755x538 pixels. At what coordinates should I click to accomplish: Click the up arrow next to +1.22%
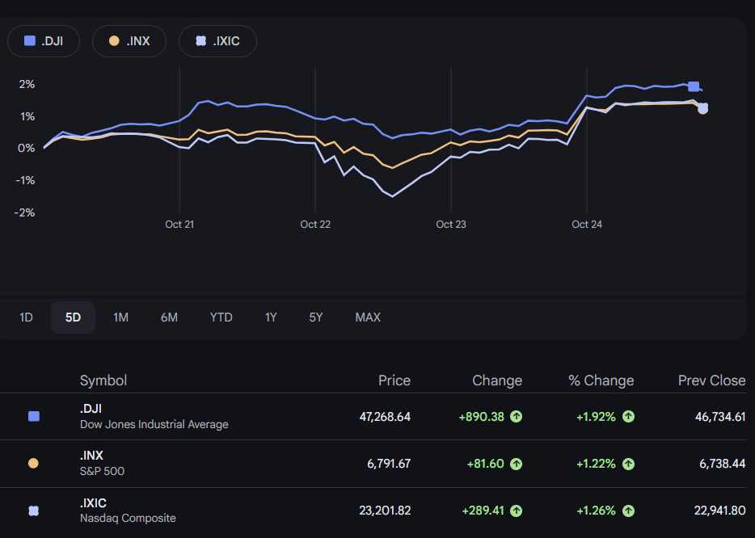tap(628, 464)
